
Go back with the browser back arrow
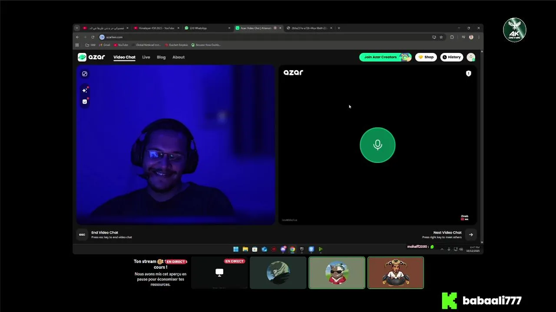pyautogui.click(x=77, y=37)
